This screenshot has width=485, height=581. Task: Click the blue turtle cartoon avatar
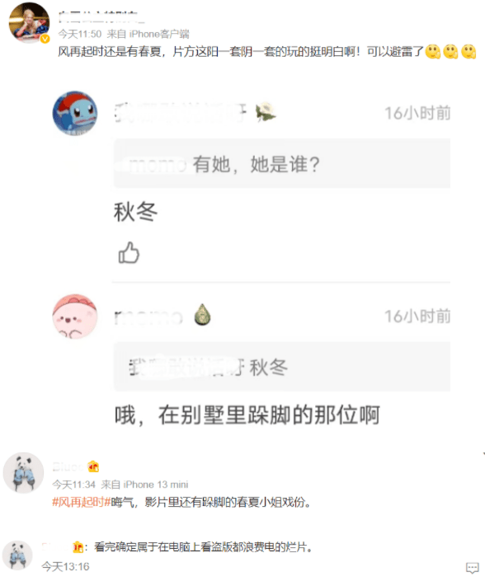click(75, 113)
